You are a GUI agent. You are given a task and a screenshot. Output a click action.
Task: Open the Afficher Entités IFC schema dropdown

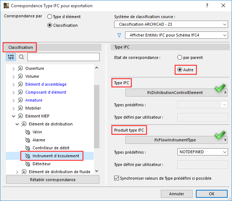[x=176, y=35]
